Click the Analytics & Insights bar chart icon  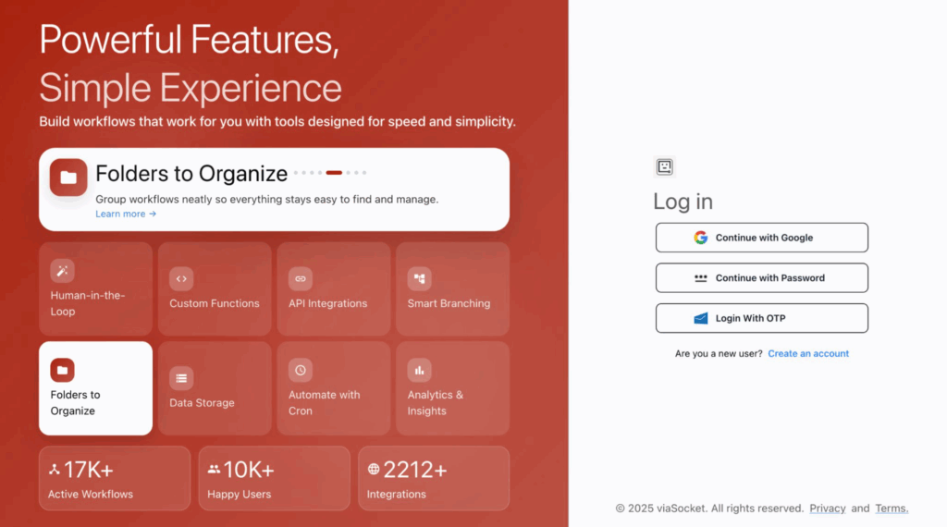(x=419, y=370)
